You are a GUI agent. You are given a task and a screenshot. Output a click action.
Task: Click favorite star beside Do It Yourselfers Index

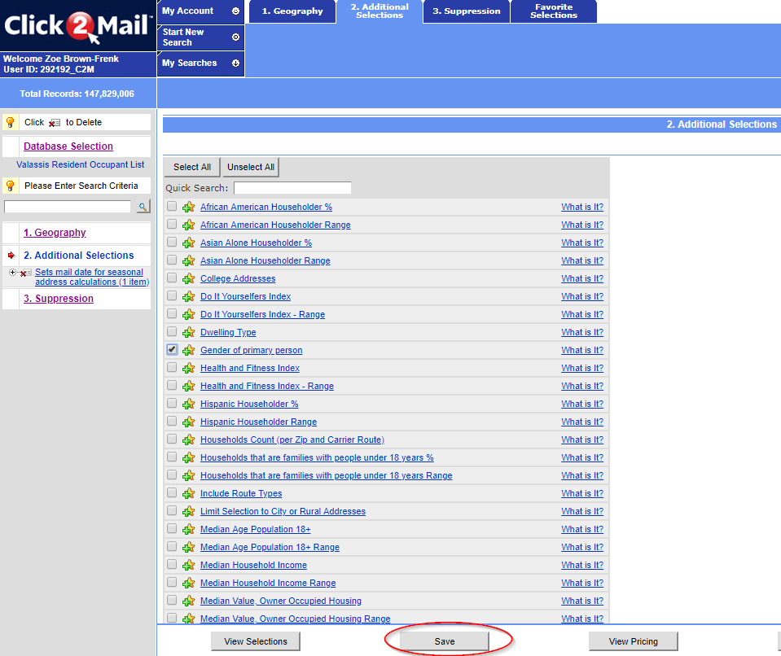pos(188,296)
